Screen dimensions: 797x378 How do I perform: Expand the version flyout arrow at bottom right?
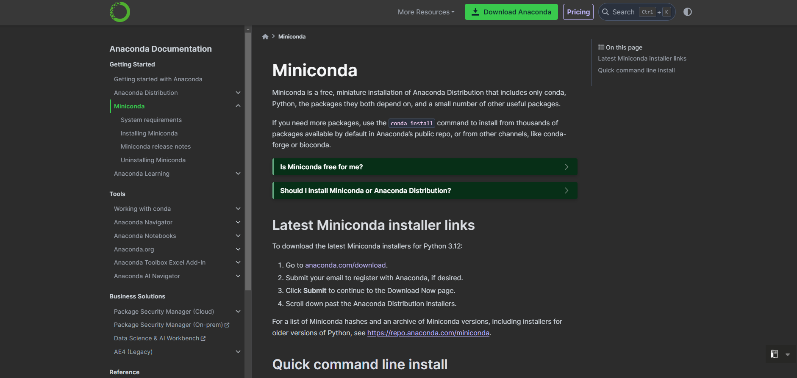click(788, 355)
